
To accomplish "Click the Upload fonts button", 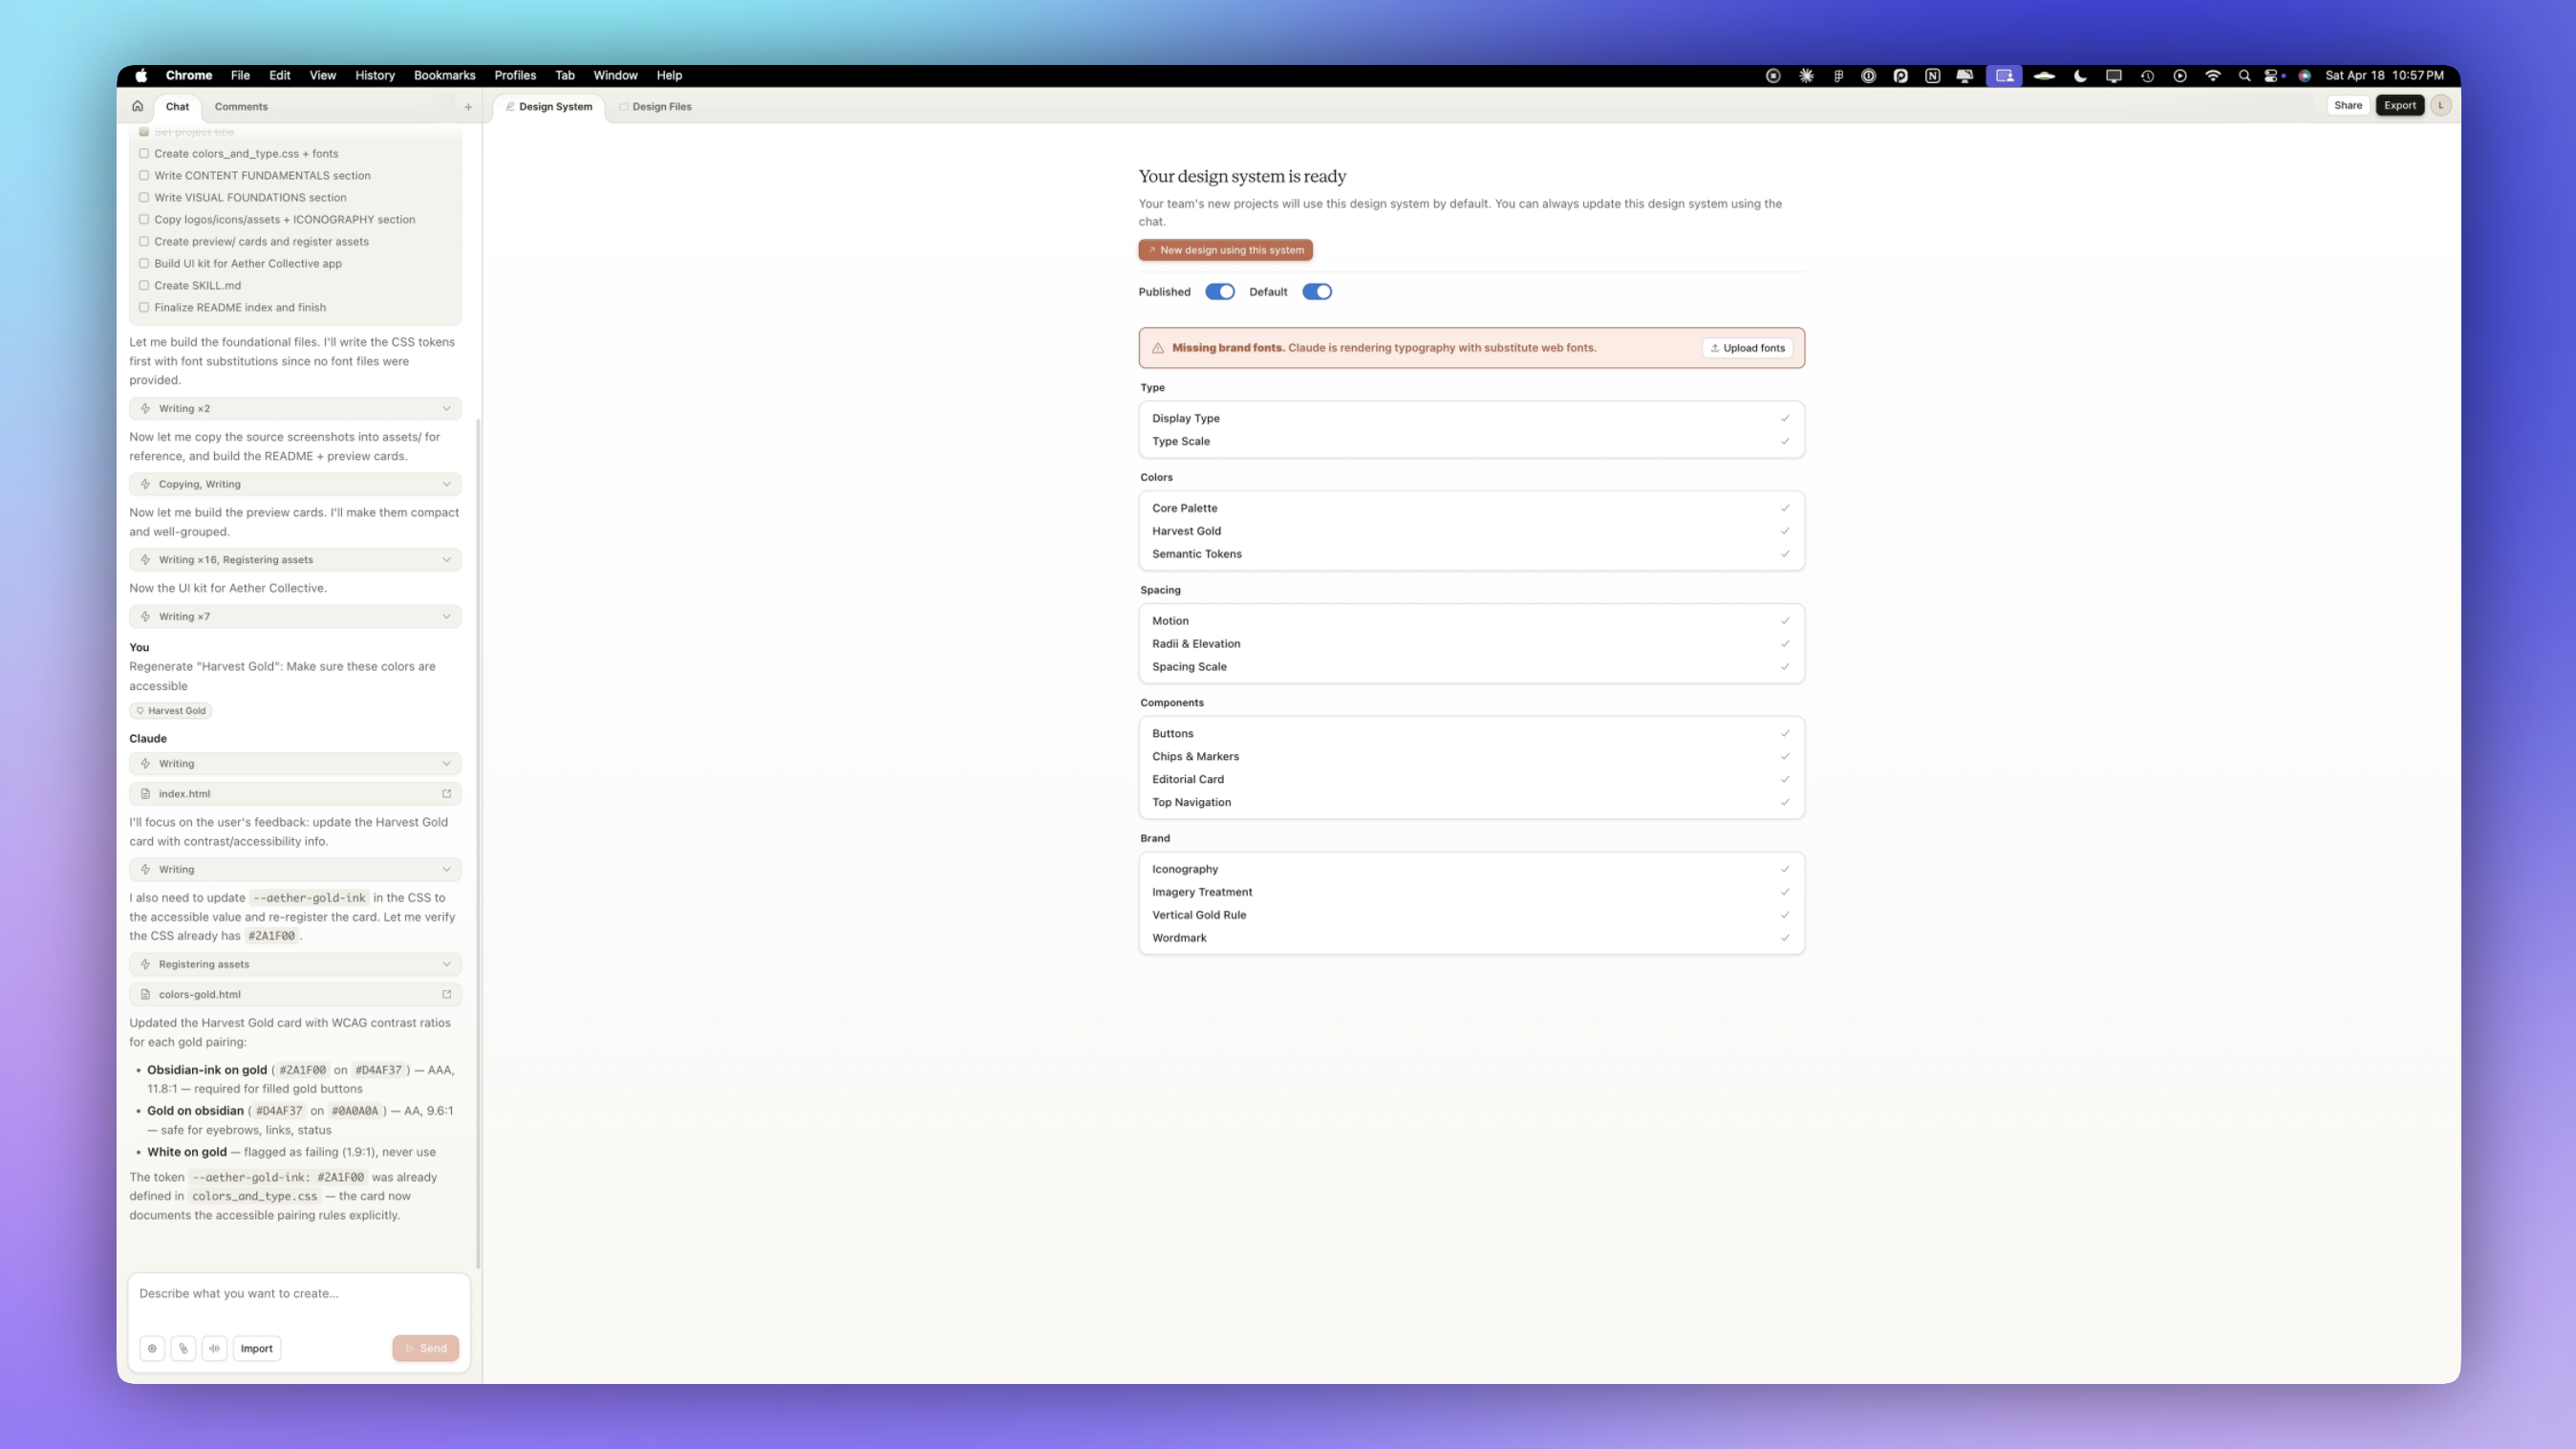I will click(x=1746, y=348).
